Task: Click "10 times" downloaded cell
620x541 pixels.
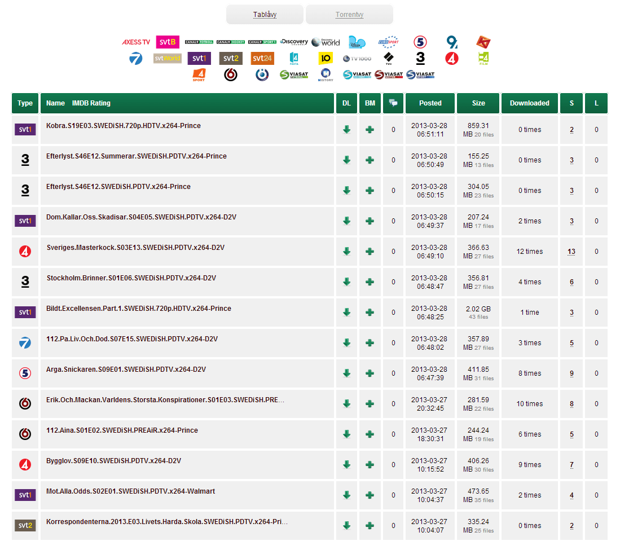Action: tap(529, 404)
